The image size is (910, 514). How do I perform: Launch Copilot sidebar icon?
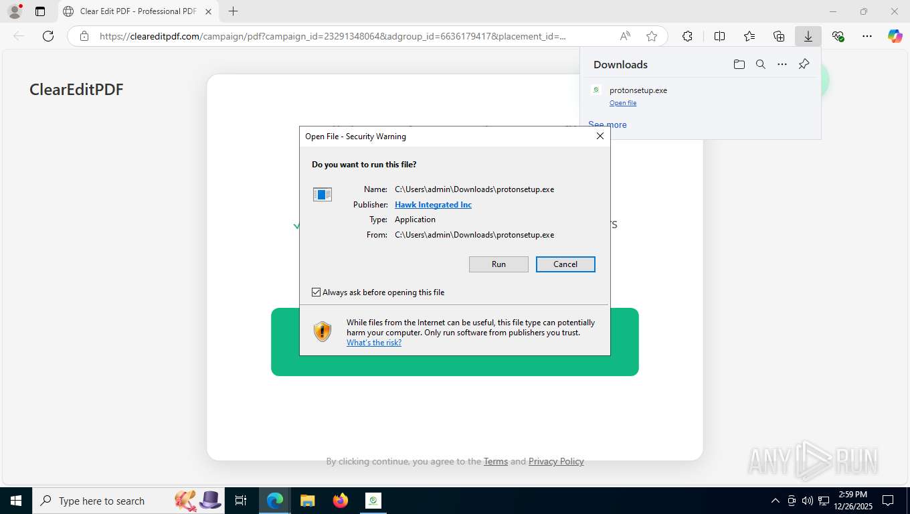(895, 36)
